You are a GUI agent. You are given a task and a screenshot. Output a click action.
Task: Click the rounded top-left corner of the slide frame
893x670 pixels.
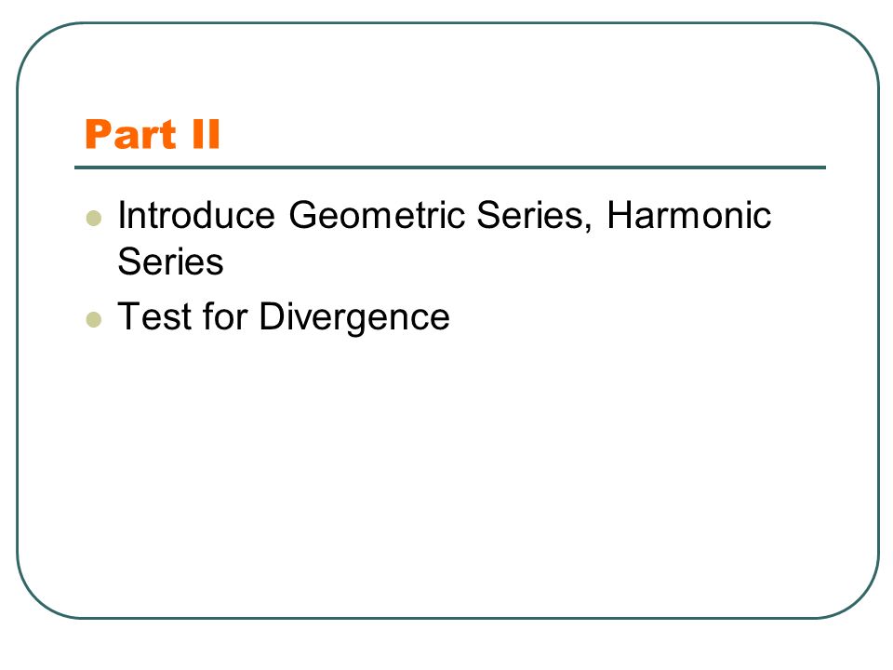pos(37,44)
